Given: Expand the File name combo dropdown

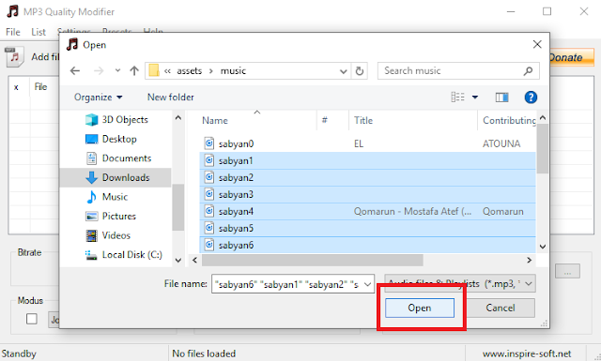Looking at the screenshot, I should 367,284.
